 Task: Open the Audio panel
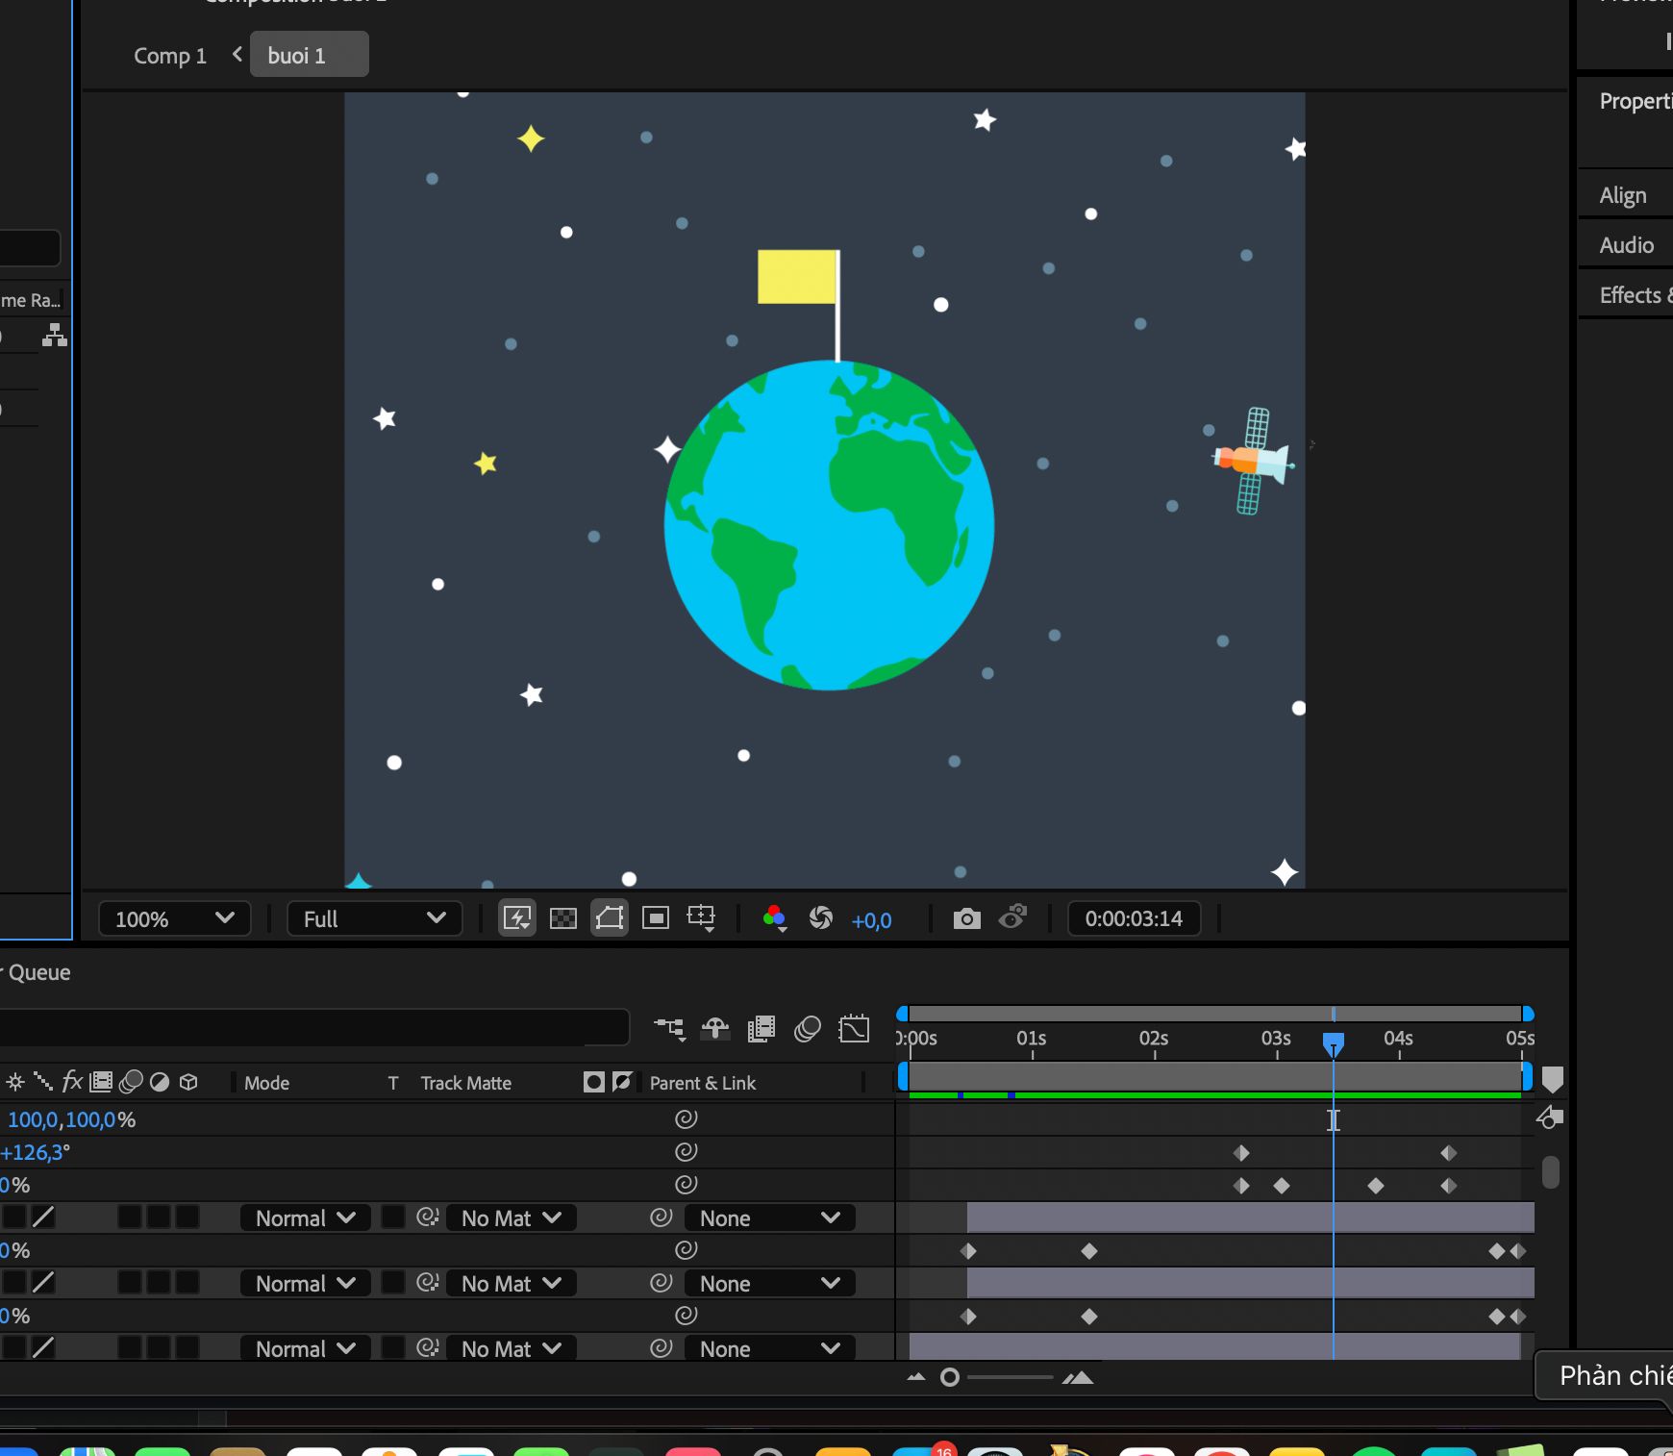pos(1627,245)
